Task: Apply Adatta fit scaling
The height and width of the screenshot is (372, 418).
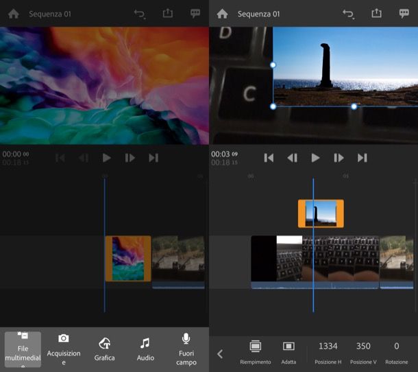Action: pyautogui.click(x=288, y=353)
